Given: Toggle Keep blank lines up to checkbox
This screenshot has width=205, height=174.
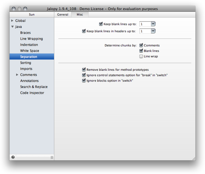Looking at the screenshot, I should (x=101, y=24).
